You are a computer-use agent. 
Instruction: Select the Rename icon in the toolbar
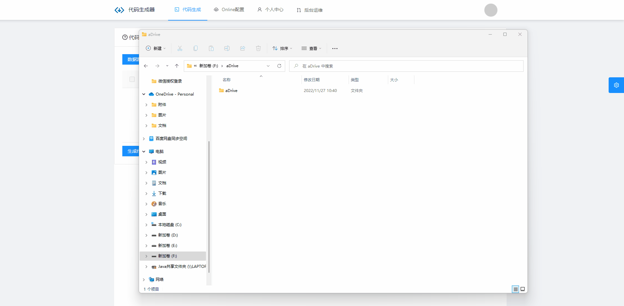[227, 48]
